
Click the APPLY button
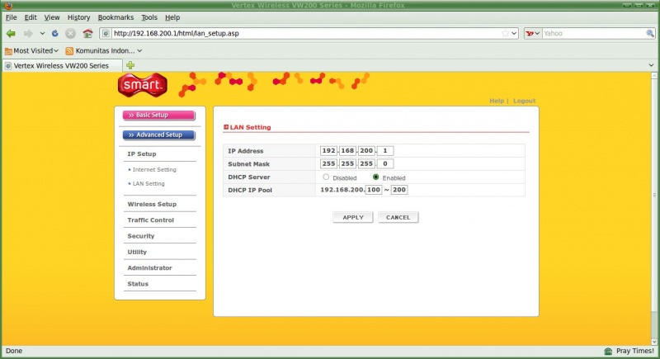point(352,217)
